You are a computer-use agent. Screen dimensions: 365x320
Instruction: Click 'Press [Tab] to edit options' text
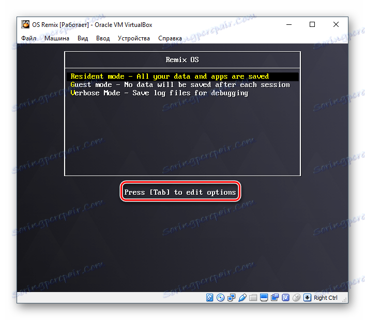coord(180,192)
